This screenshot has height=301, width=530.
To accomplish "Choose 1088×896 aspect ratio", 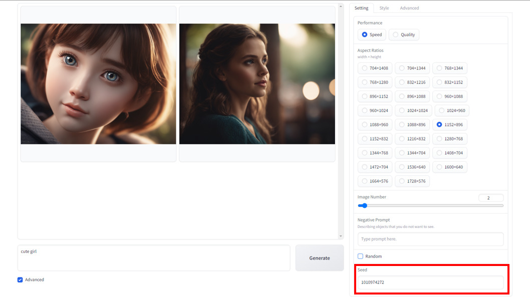I will pyautogui.click(x=412, y=125).
